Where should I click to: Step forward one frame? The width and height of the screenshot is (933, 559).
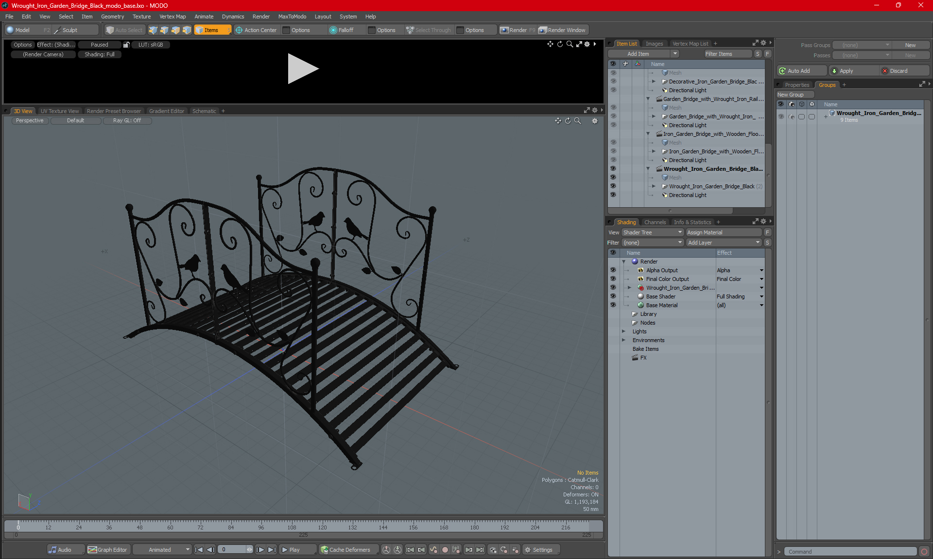pos(260,550)
